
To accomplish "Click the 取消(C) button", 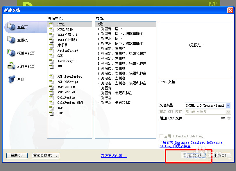I will (220, 155).
